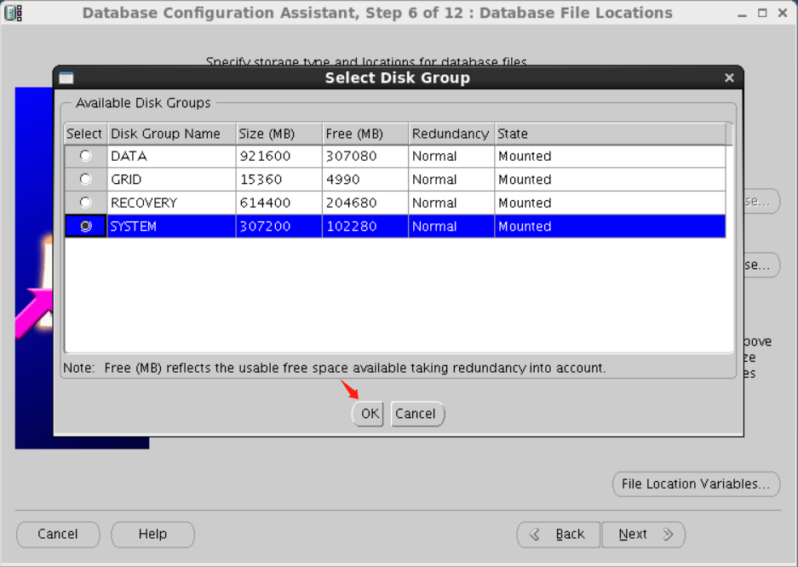
Task: Click the SYSTEM disk group name cell
Action: 171,226
